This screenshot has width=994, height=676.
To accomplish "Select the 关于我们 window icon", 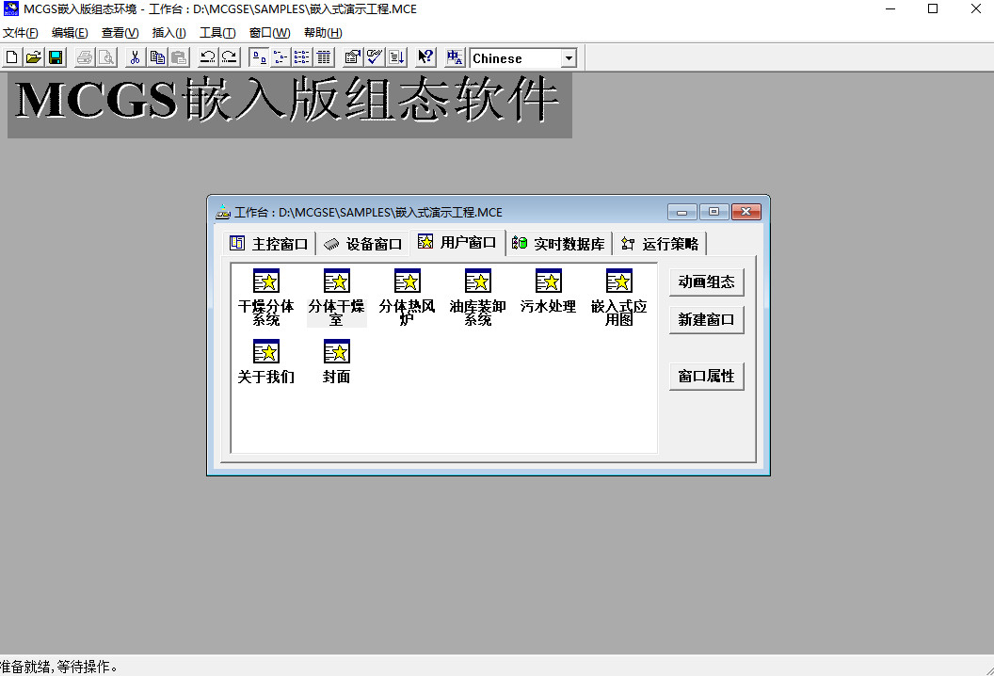I will [266, 362].
